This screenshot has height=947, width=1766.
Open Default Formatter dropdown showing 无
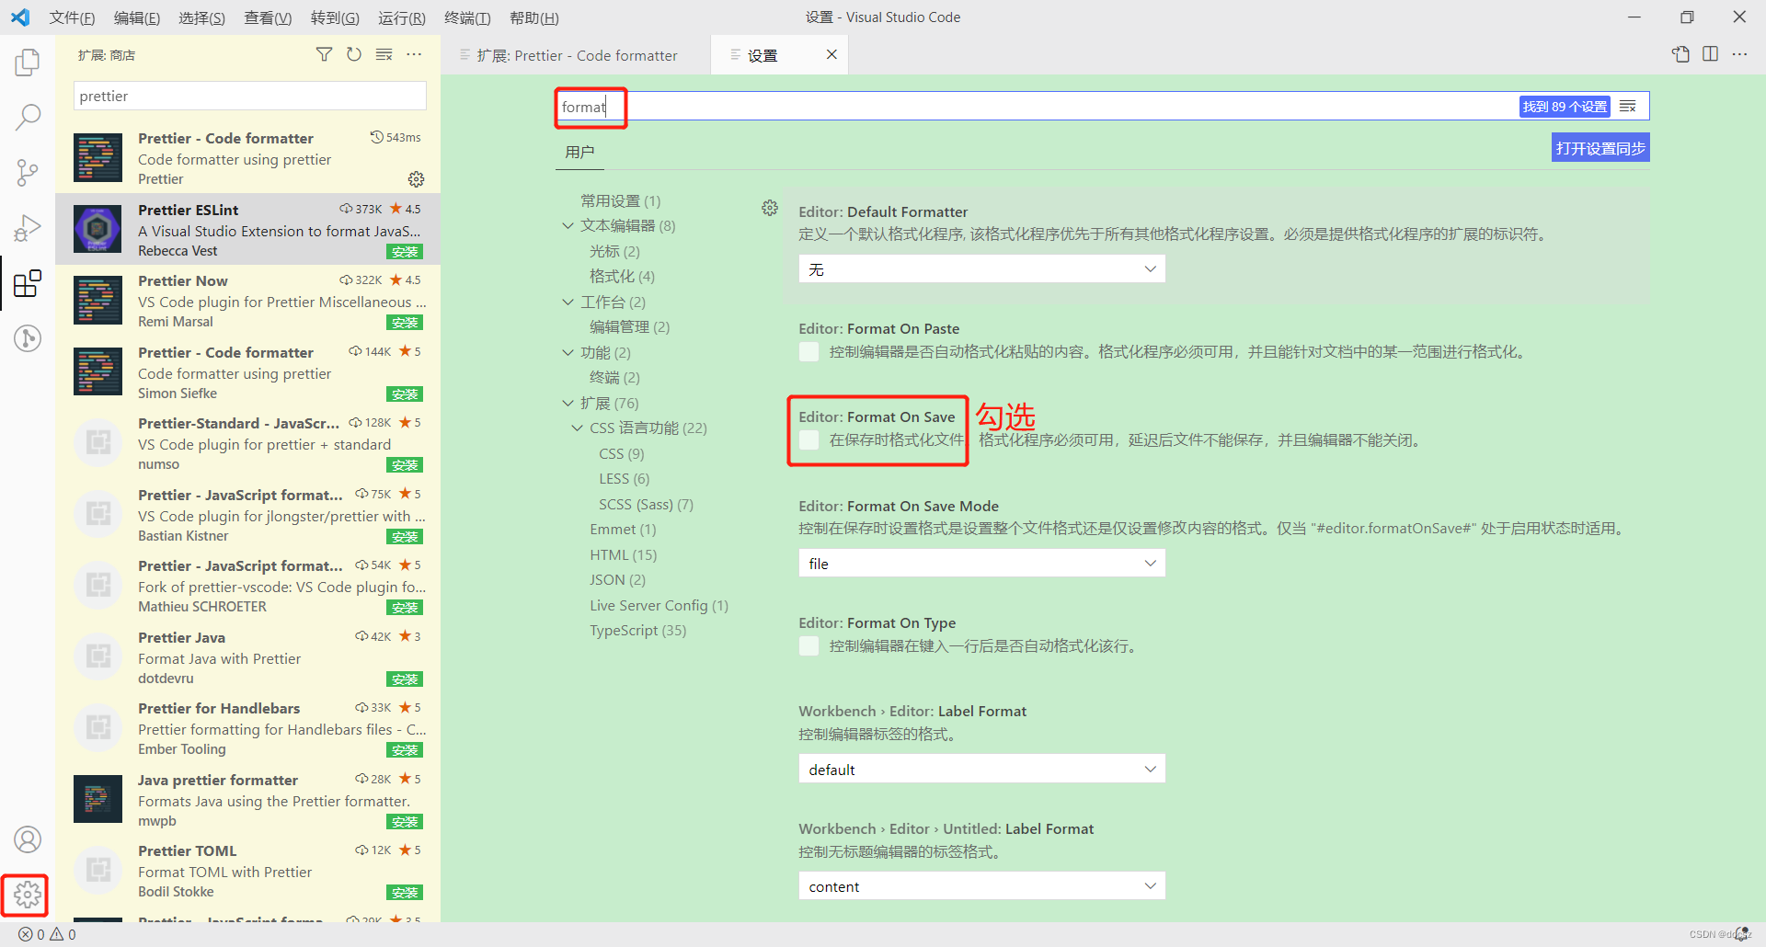tap(981, 268)
